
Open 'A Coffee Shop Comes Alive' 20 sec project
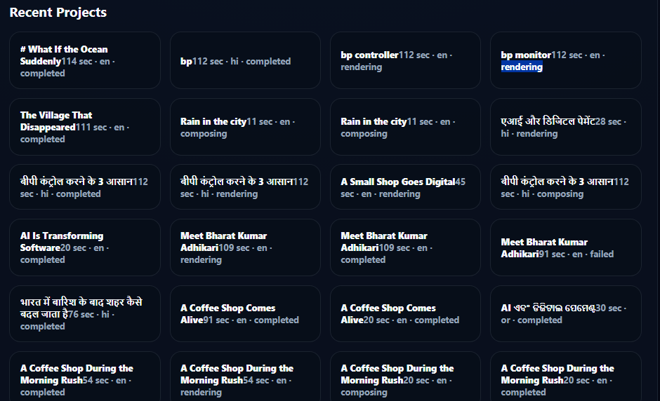[405, 313]
